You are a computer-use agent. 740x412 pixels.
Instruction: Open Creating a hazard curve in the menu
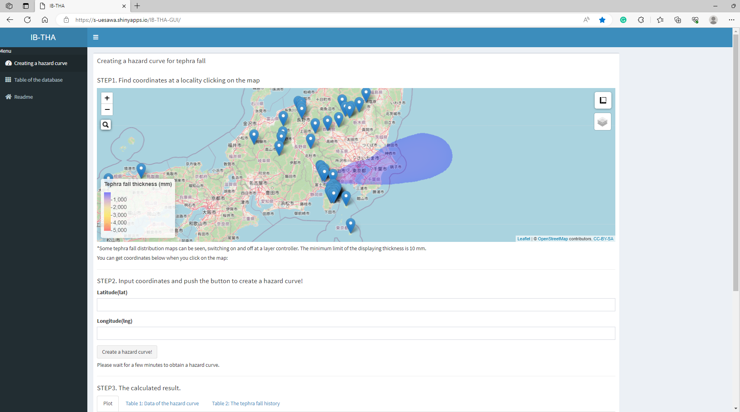coord(40,63)
